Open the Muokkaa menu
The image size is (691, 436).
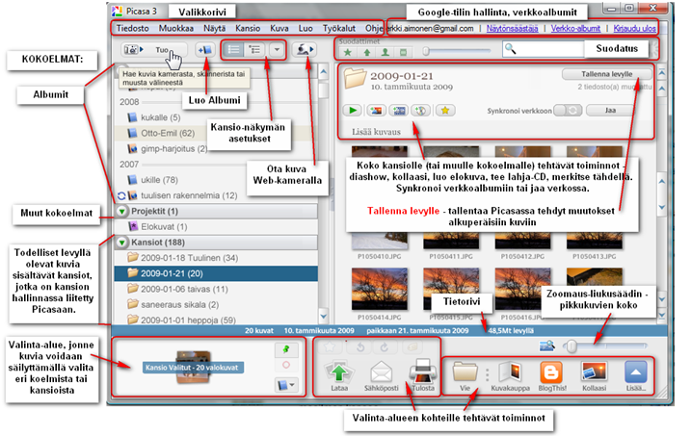click(175, 28)
